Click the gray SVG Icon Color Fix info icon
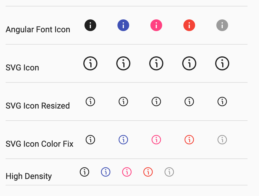Image resolution: width=259 pixels, height=196 pixels. pyautogui.click(x=222, y=140)
